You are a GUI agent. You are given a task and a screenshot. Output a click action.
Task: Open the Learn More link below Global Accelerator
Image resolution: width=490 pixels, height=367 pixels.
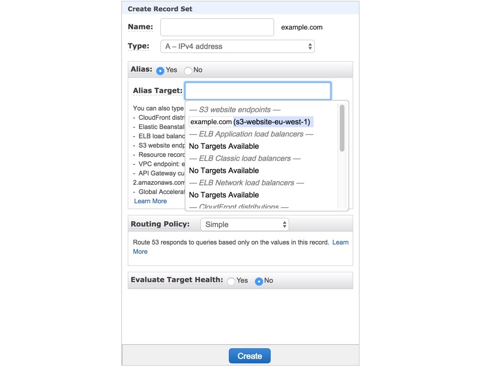[x=150, y=201]
